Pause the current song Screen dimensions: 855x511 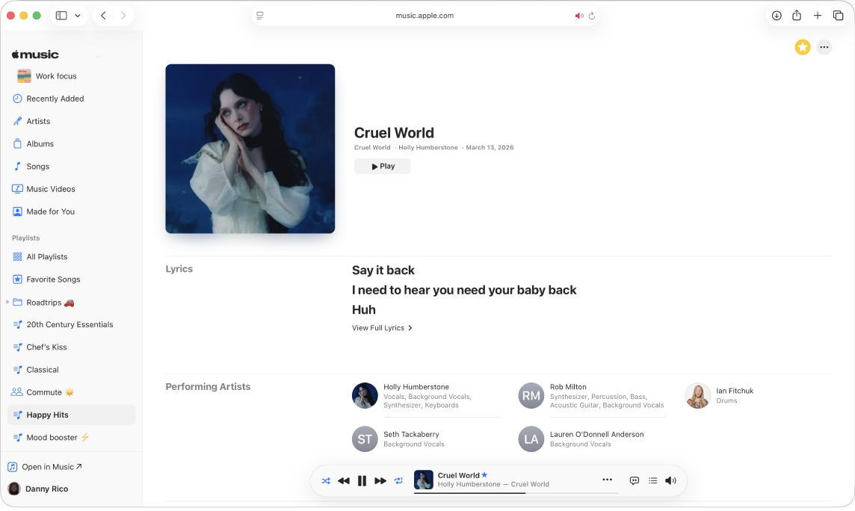tap(362, 481)
